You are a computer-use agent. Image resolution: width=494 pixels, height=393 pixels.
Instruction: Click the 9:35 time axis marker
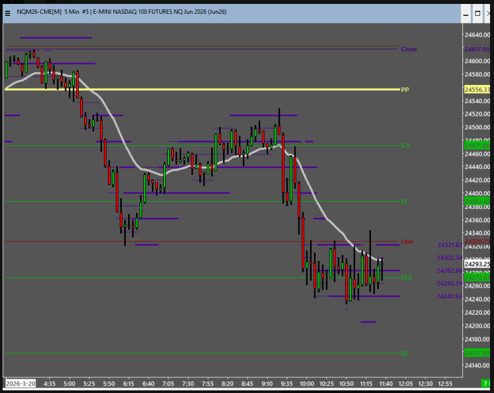coord(286,382)
